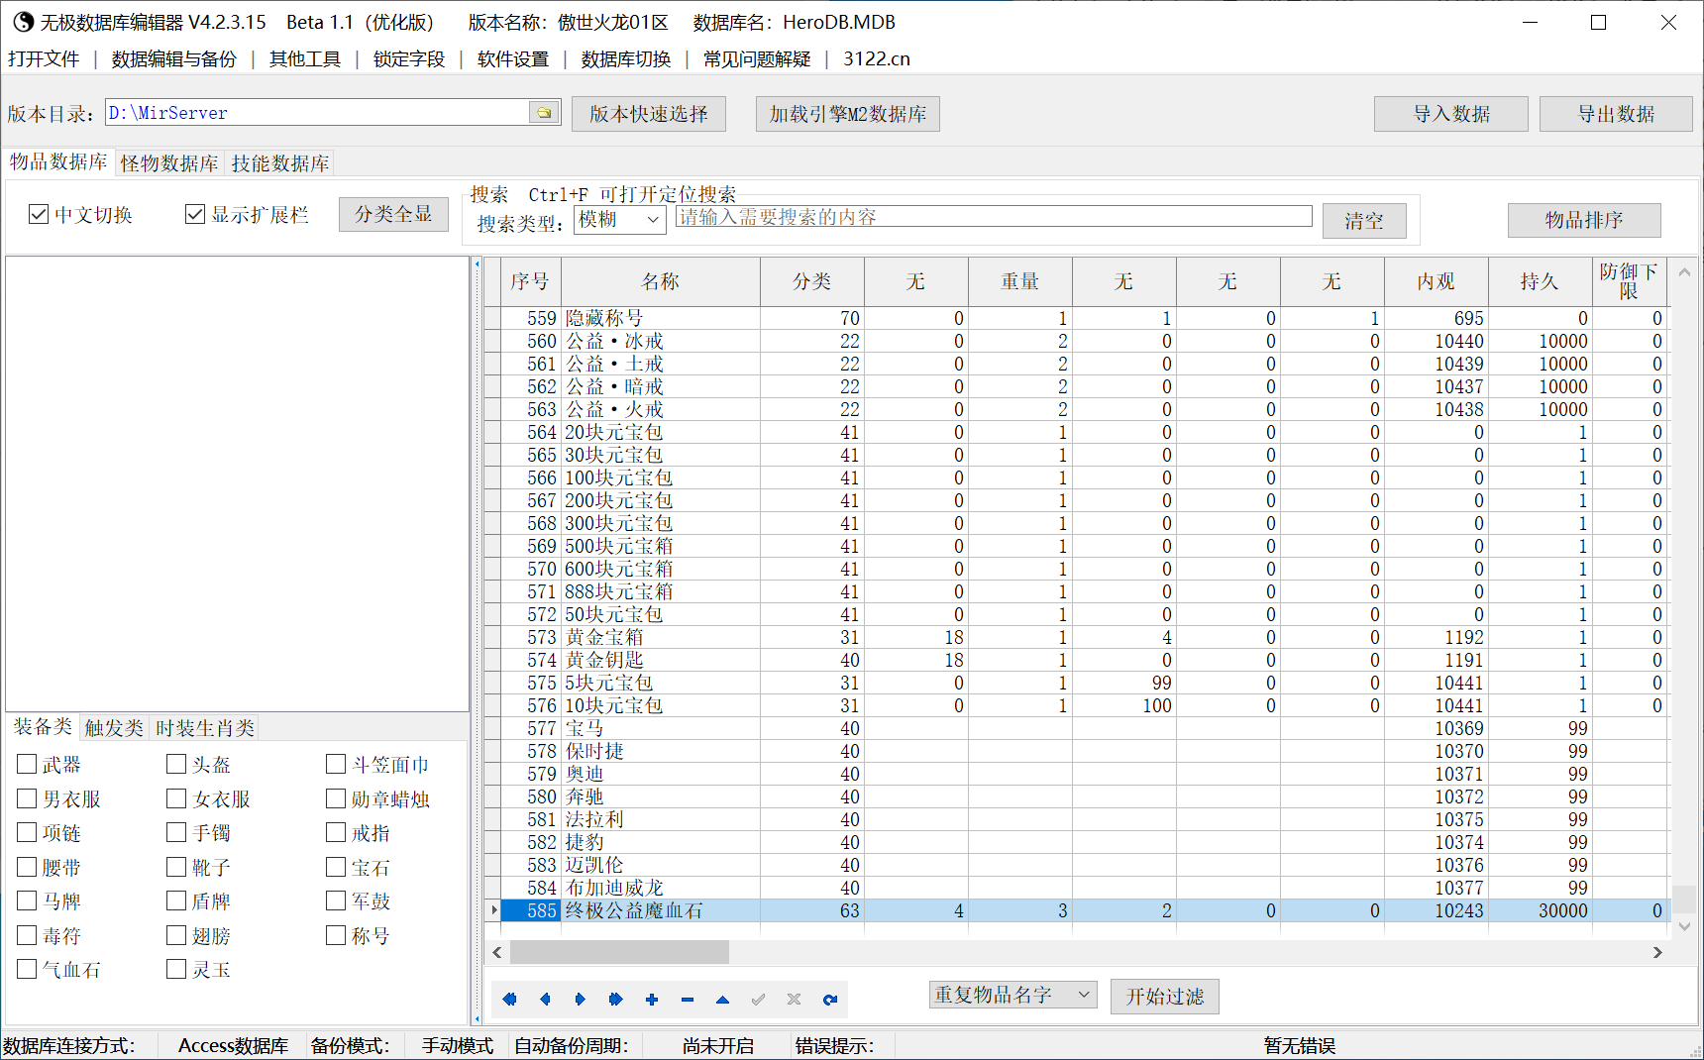Image resolution: width=1704 pixels, height=1060 pixels.
Task: Click 版本快速选择 button
Action: 649,114
